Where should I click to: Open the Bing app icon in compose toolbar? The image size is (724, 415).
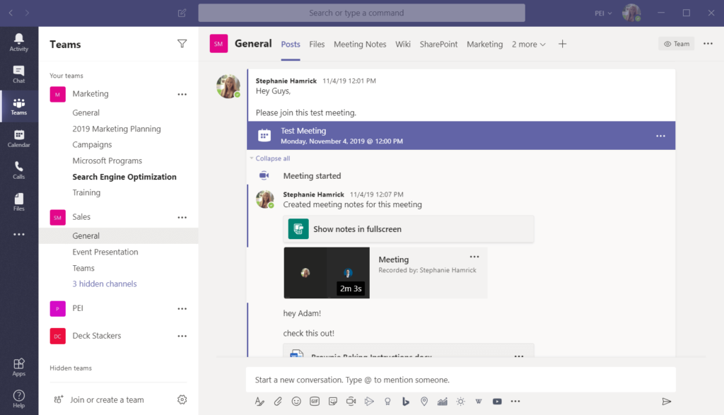pos(406,402)
